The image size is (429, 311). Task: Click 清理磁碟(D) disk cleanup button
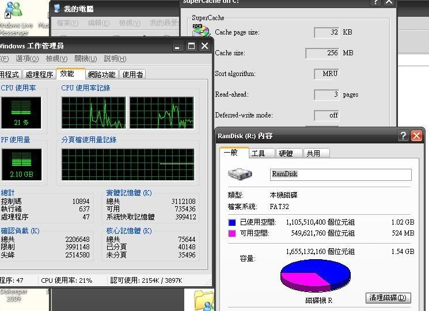(x=388, y=298)
